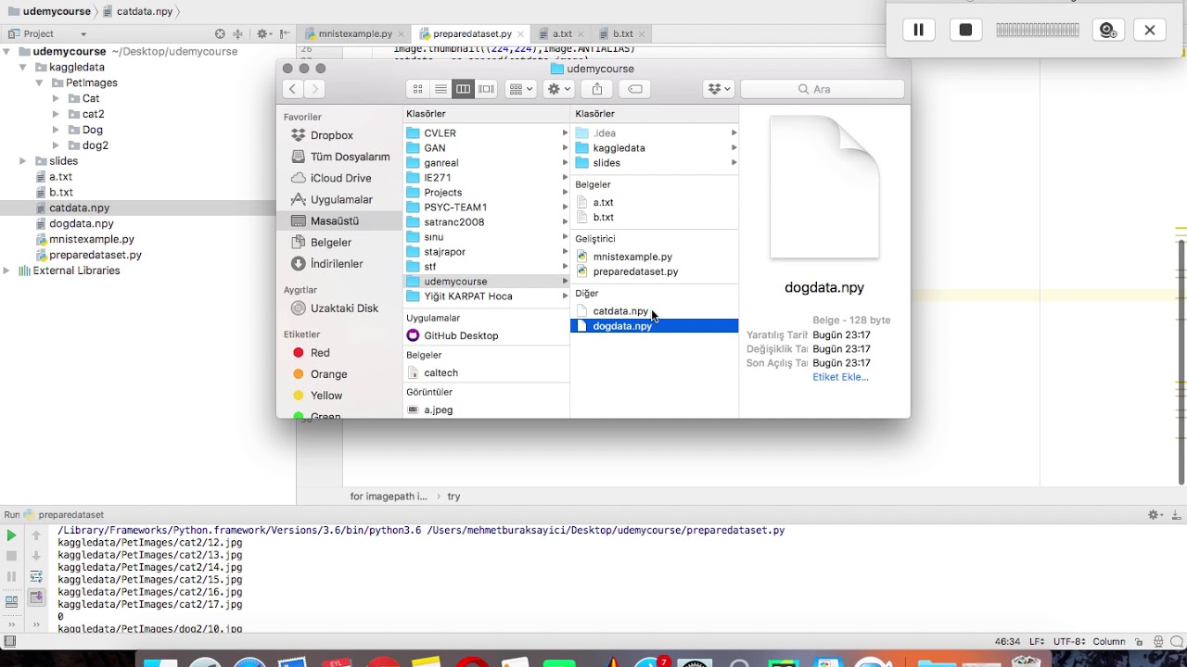The image size is (1187, 667).
Task: Expand slides folder arrow in Finder
Action: [734, 163]
